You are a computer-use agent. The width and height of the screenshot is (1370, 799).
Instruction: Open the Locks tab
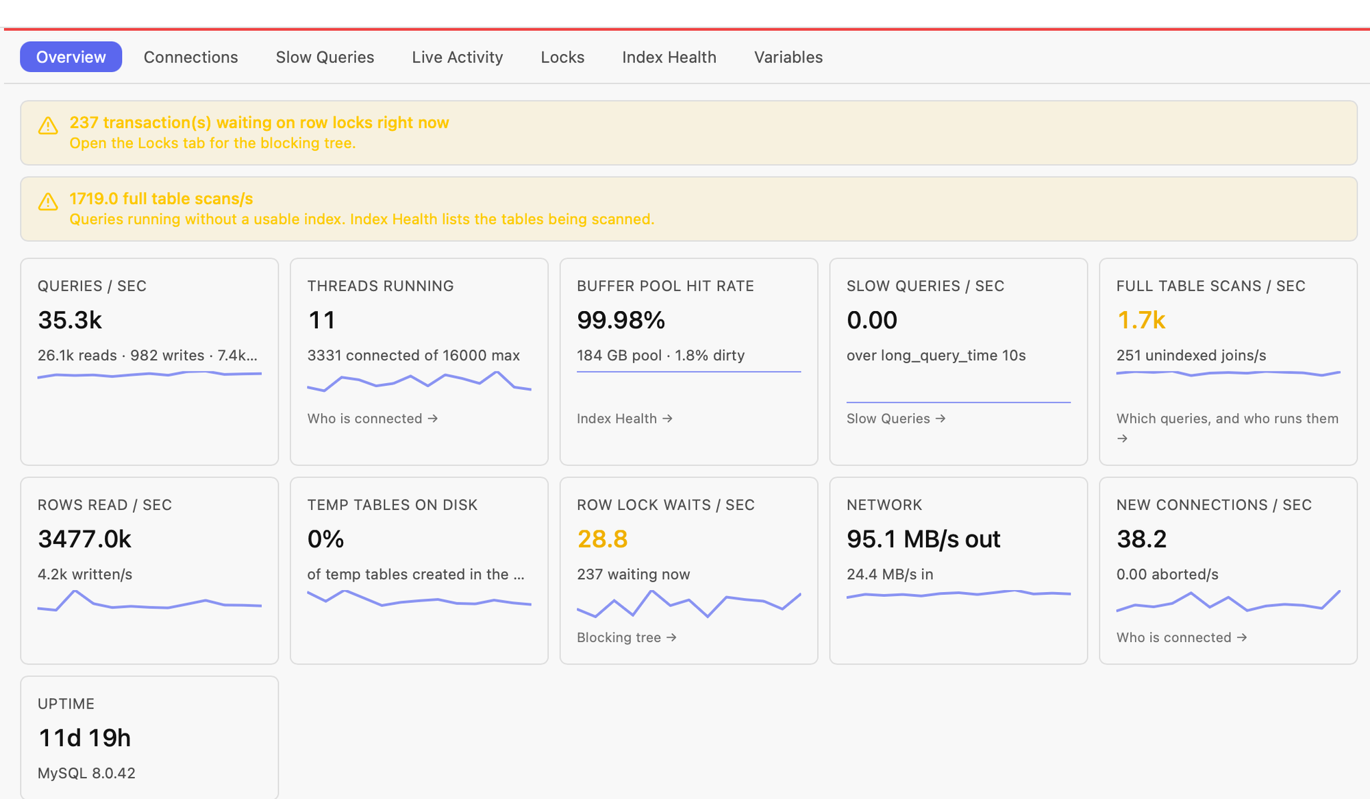(x=562, y=57)
